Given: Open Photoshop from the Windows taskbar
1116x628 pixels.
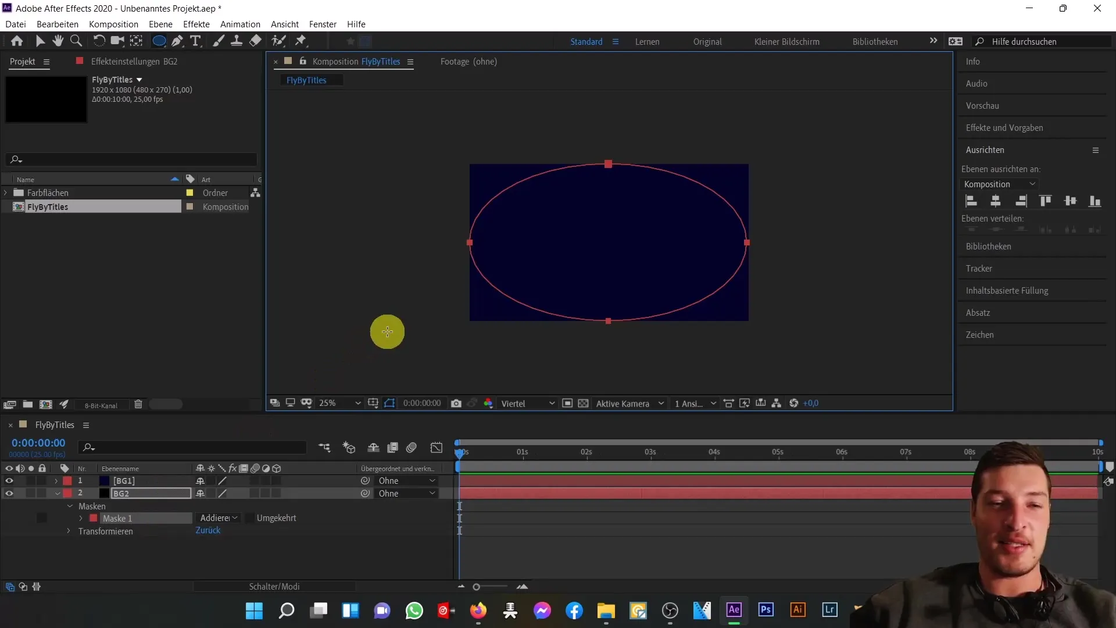Looking at the screenshot, I should pyautogui.click(x=766, y=610).
